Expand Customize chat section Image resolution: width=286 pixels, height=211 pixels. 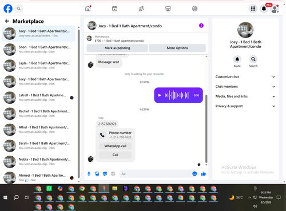[245, 77]
